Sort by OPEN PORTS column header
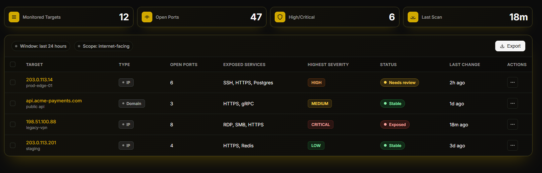 click(184, 64)
